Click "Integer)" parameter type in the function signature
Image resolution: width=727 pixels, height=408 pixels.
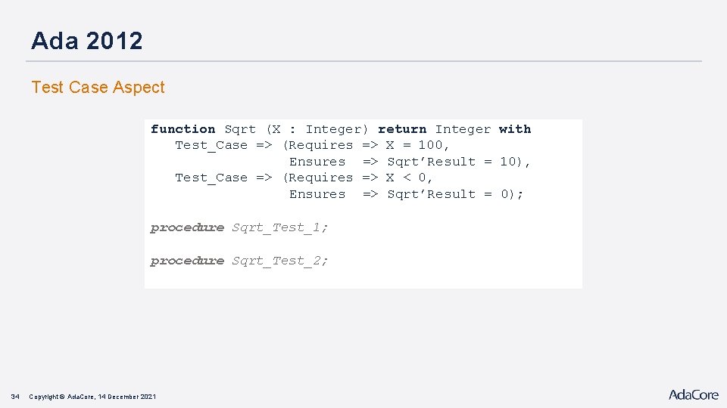337,129
